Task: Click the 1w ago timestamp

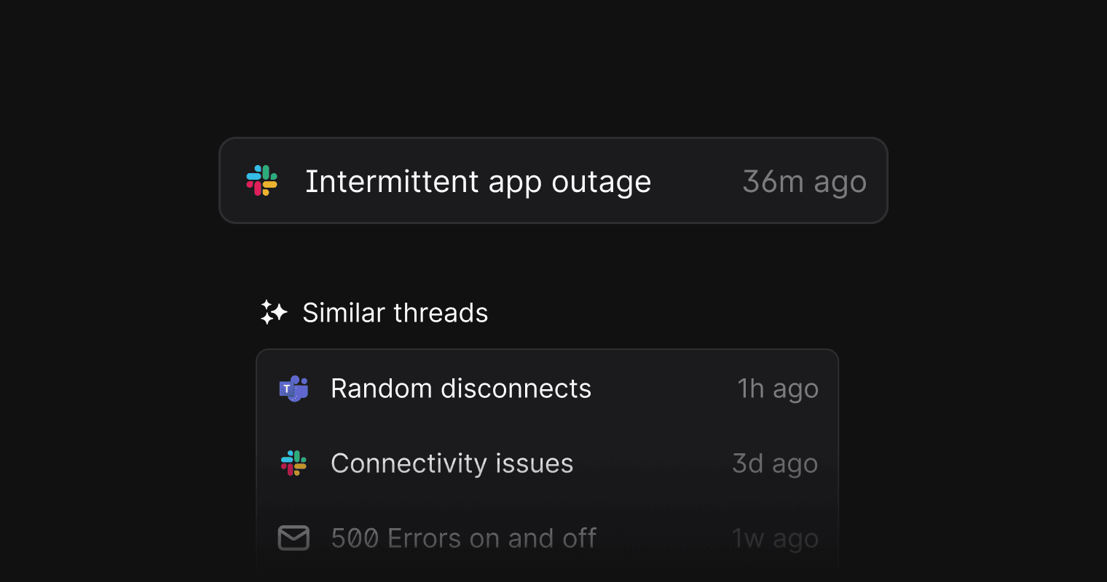Action: click(775, 538)
